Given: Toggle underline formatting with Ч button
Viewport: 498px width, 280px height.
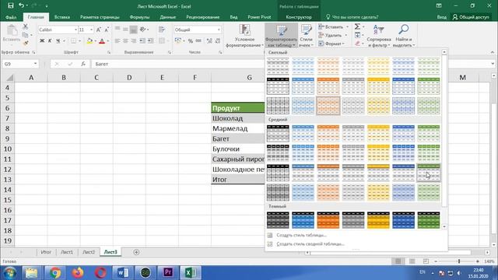Looking at the screenshot, I should pyautogui.click(x=58, y=41).
